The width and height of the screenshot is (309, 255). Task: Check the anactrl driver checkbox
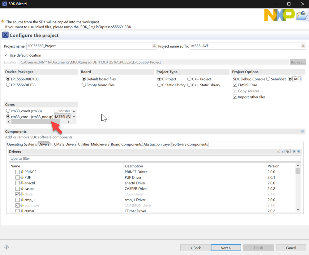pyautogui.click(x=18, y=183)
